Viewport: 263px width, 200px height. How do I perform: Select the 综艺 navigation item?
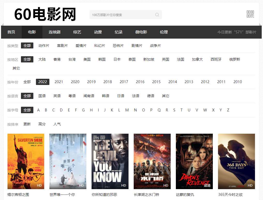(77, 32)
